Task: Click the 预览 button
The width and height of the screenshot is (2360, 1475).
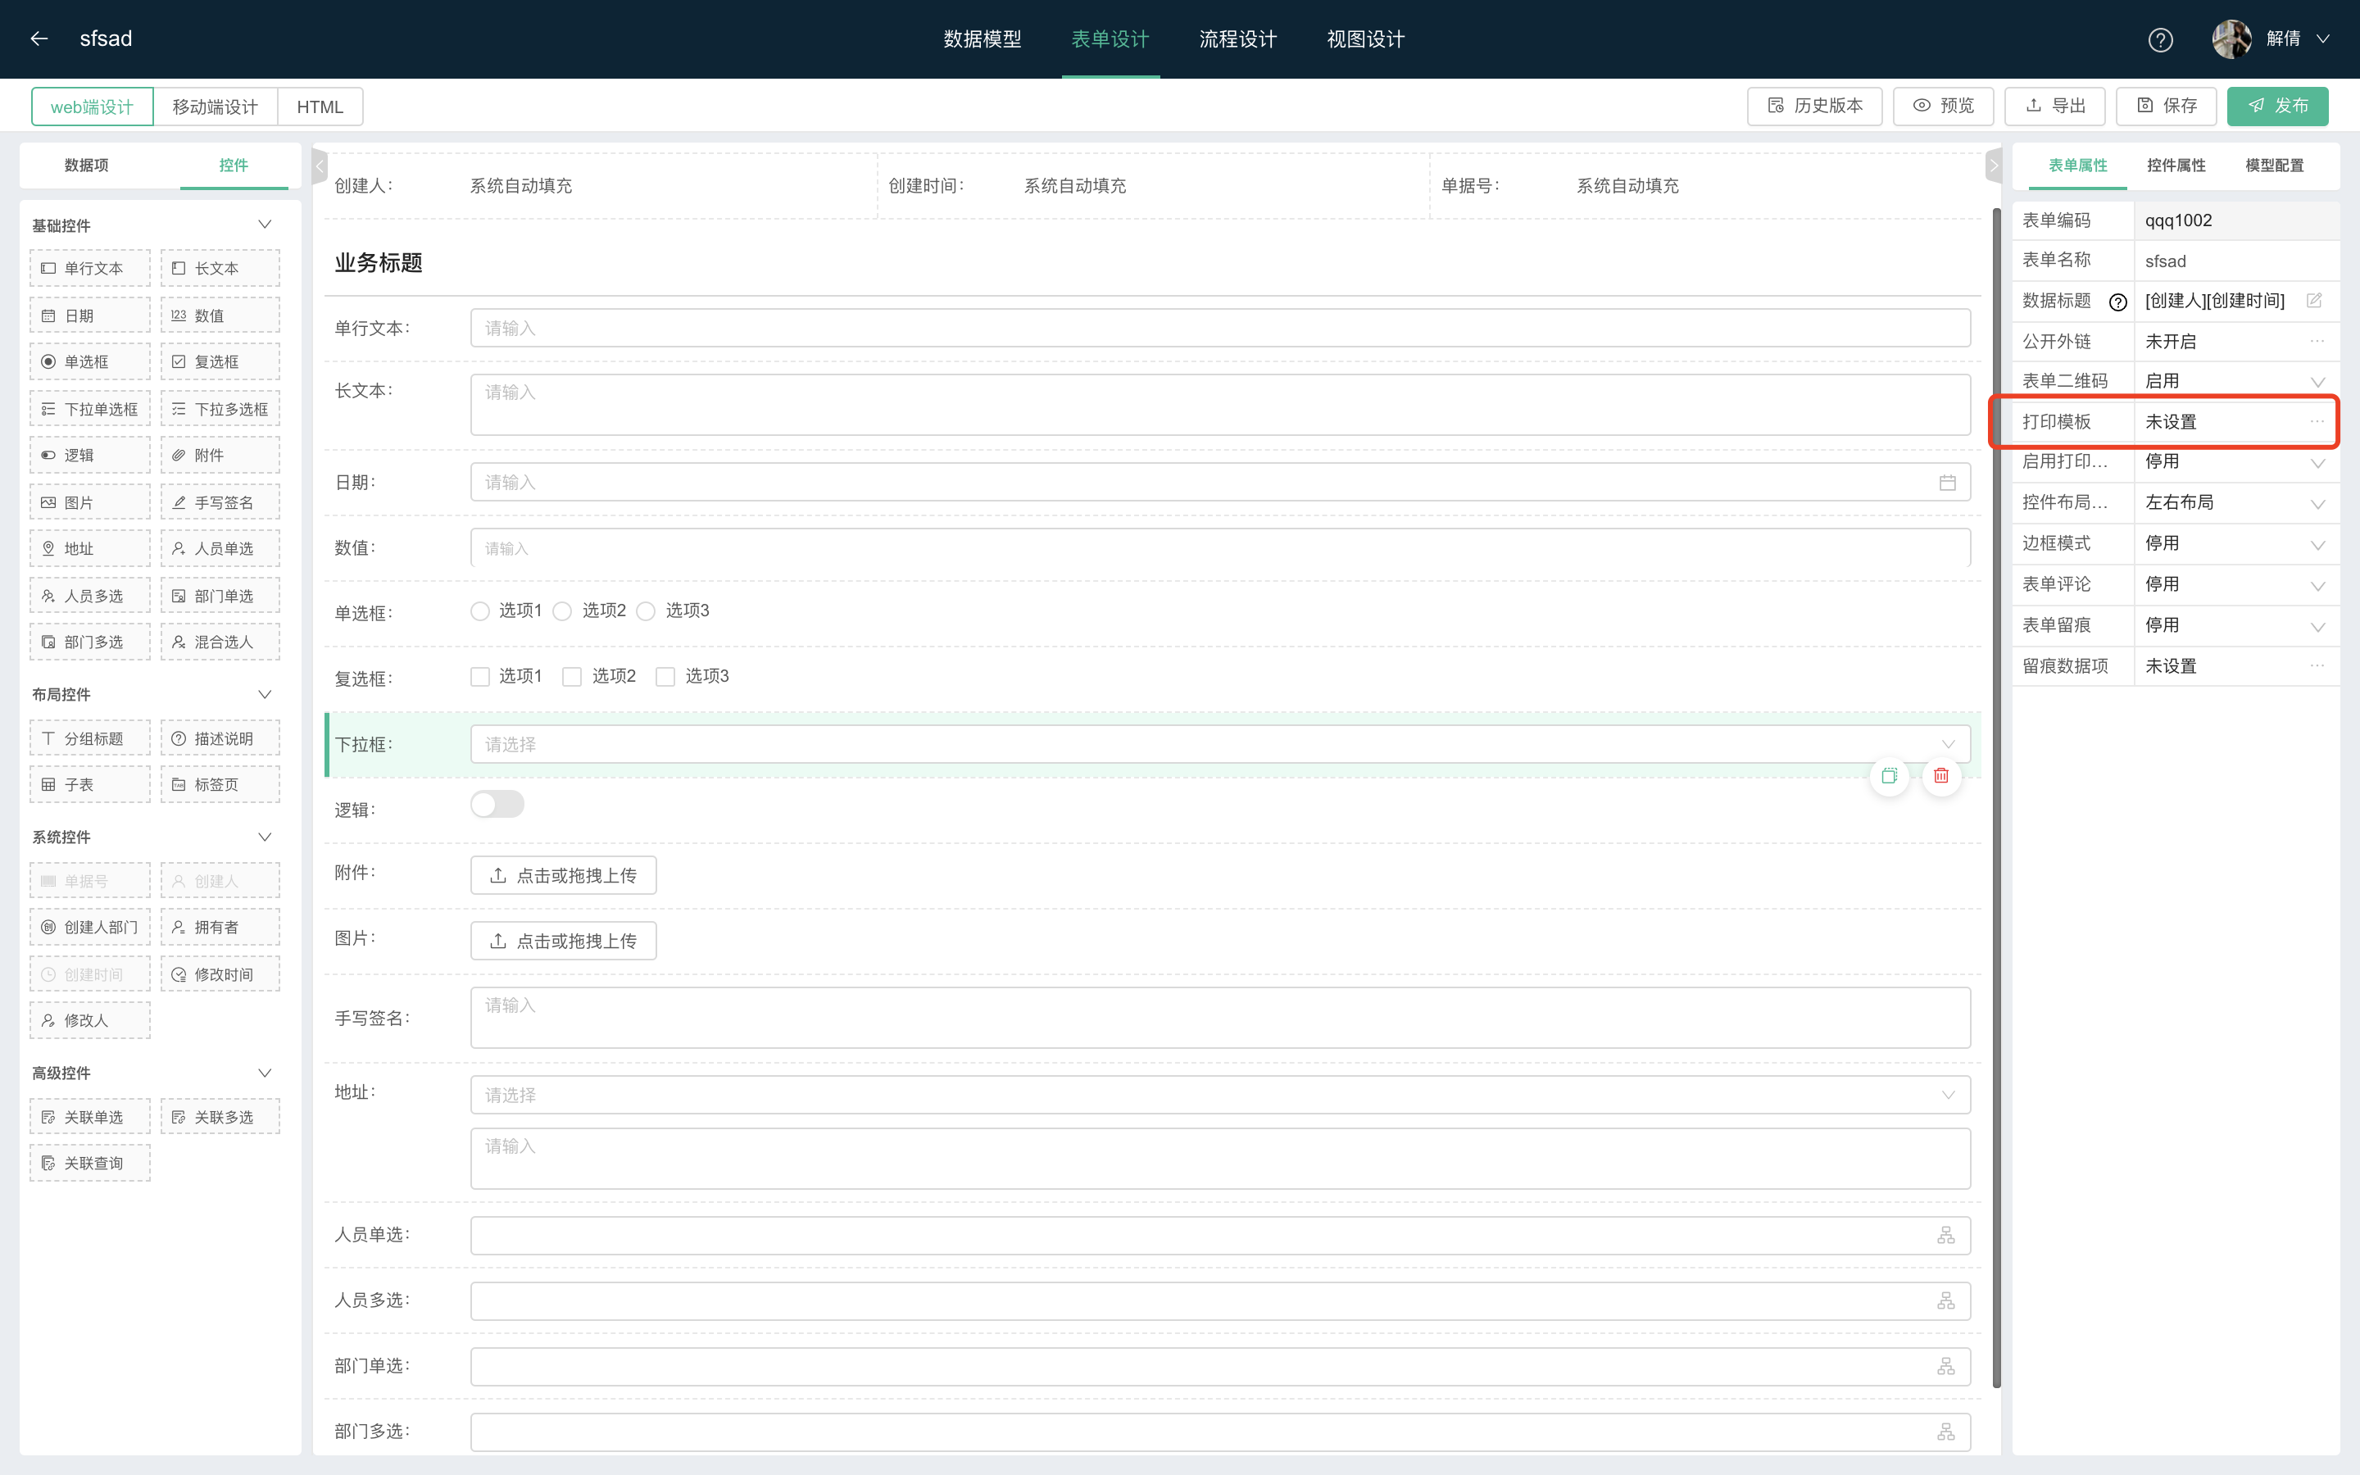Action: tap(1943, 106)
